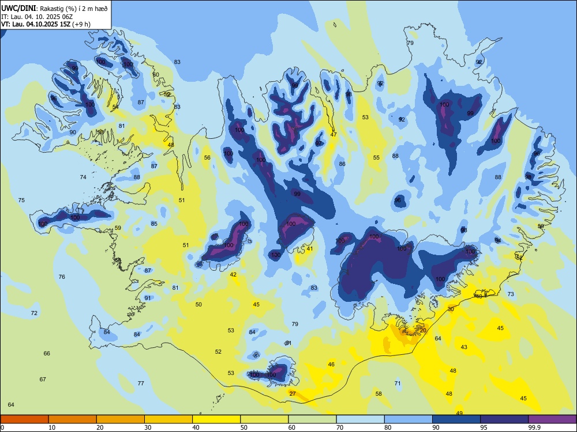Click the 'IT: Lau. 04. 10. 2025 06Z' line
The height and width of the screenshot is (432, 577).
tap(37, 17)
